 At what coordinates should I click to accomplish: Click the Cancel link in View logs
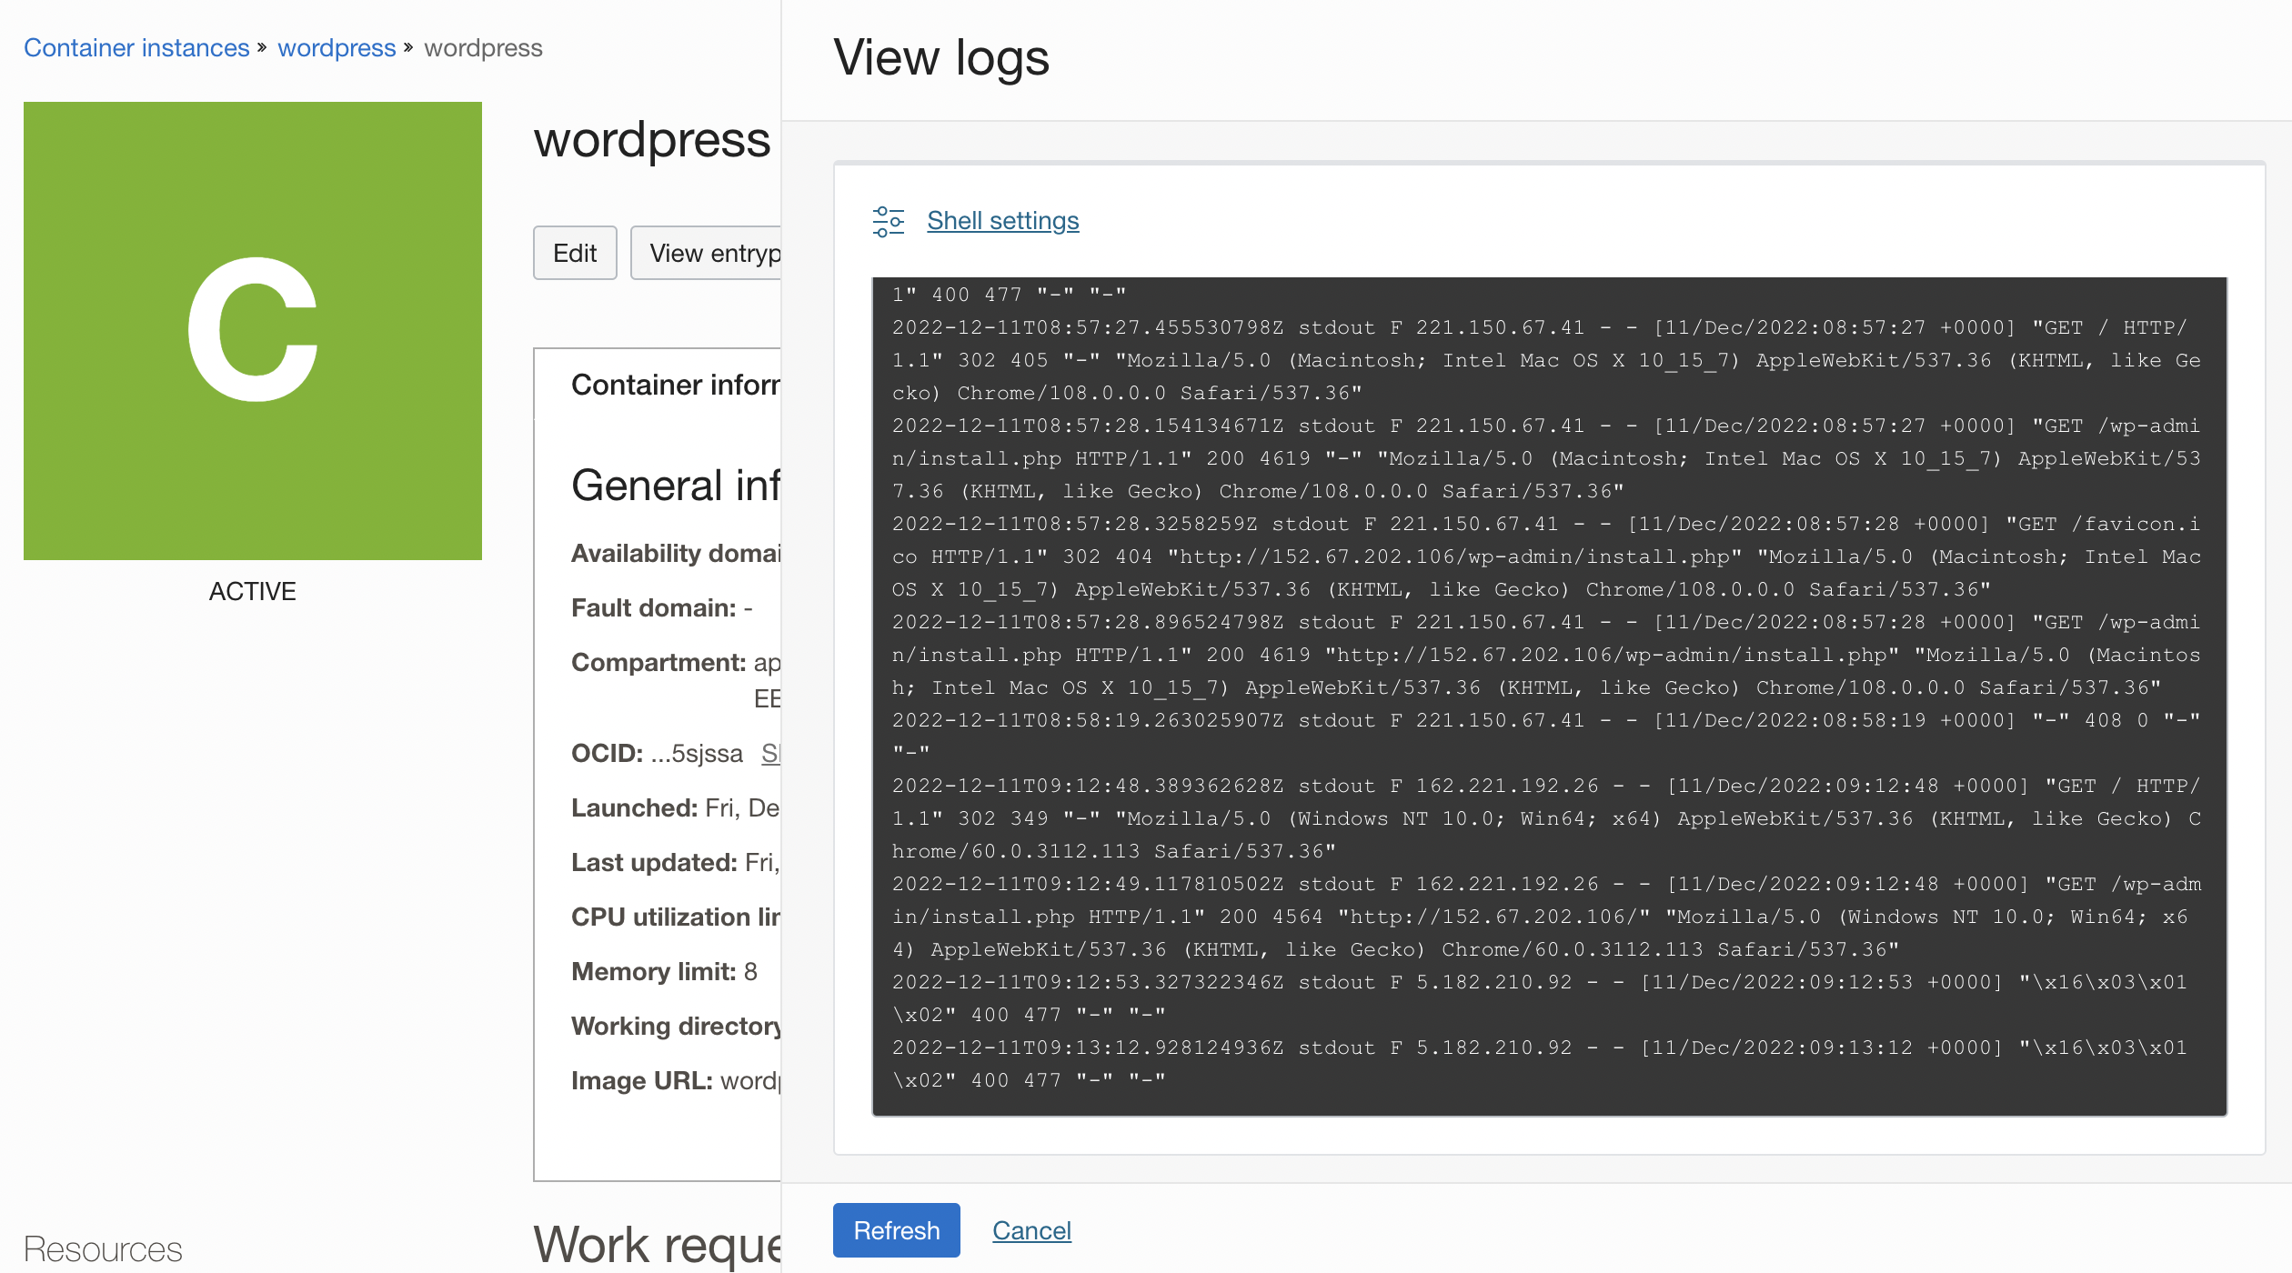point(1031,1230)
